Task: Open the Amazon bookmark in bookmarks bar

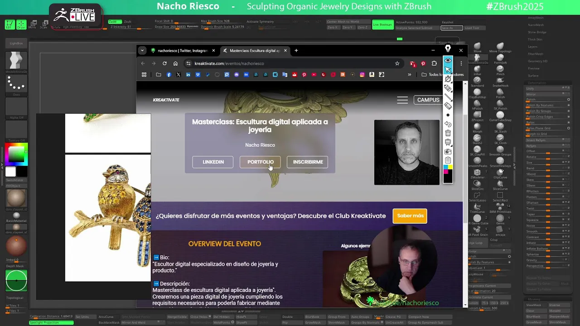Action: click(x=372, y=75)
